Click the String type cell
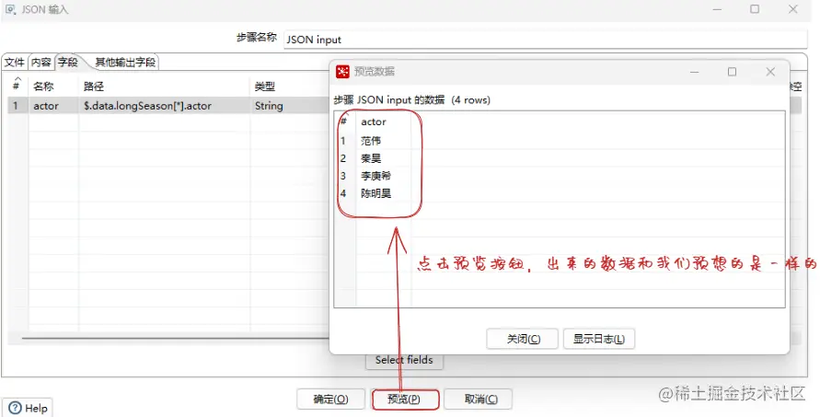The width and height of the screenshot is (820, 417). 290,106
